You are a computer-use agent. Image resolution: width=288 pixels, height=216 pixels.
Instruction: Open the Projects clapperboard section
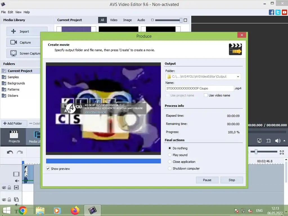coord(14,137)
